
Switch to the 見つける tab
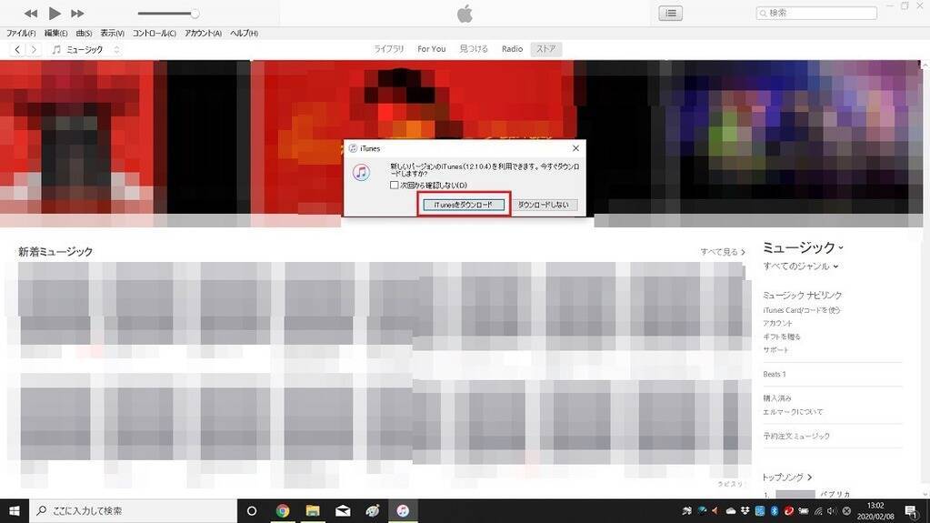(474, 49)
